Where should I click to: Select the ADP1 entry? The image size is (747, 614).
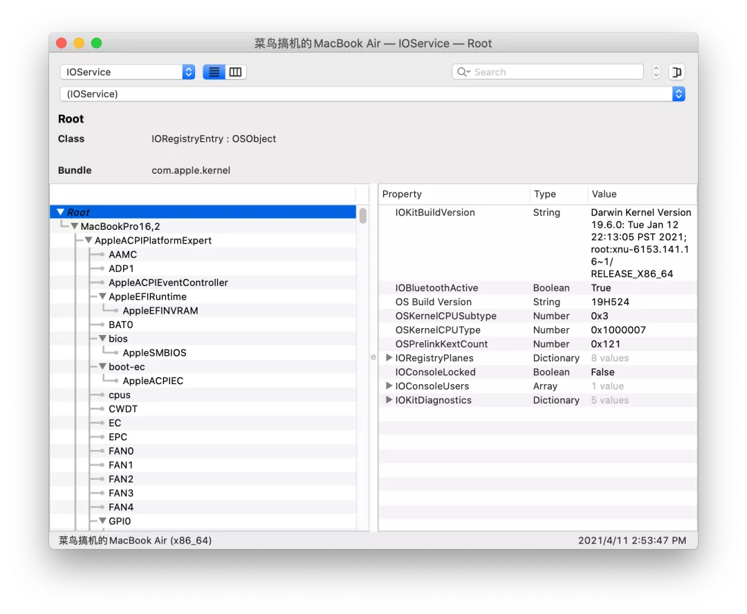pos(121,269)
